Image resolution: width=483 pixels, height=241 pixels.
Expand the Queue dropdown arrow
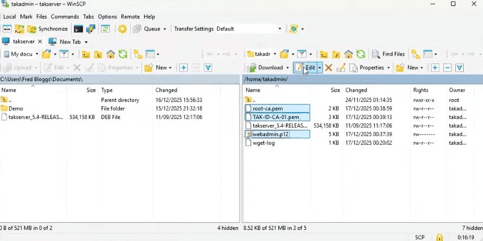tap(164, 29)
